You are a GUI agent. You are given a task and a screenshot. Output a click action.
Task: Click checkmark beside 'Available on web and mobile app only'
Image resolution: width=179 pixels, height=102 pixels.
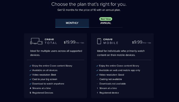pyautogui.click(x=97, y=70)
